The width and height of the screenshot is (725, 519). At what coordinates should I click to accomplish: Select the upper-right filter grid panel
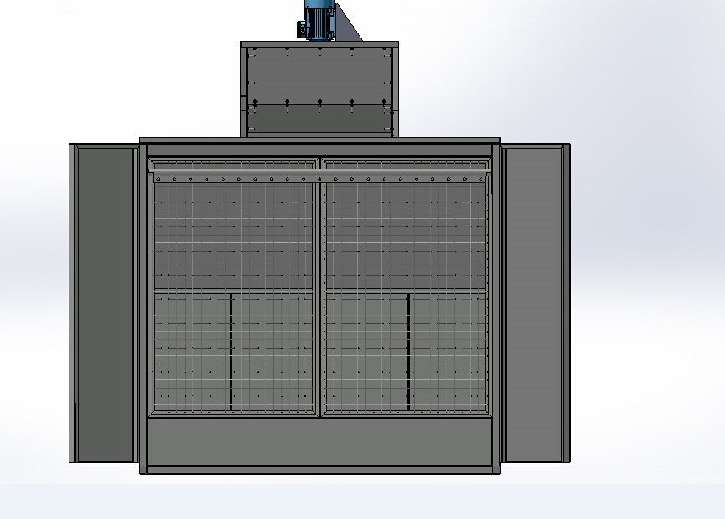click(406, 237)
